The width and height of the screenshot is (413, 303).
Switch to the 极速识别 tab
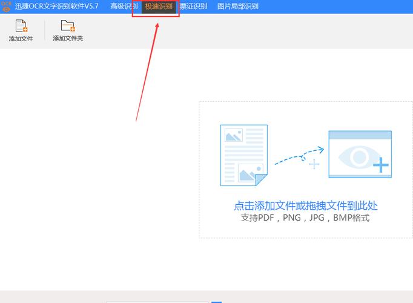159,6
